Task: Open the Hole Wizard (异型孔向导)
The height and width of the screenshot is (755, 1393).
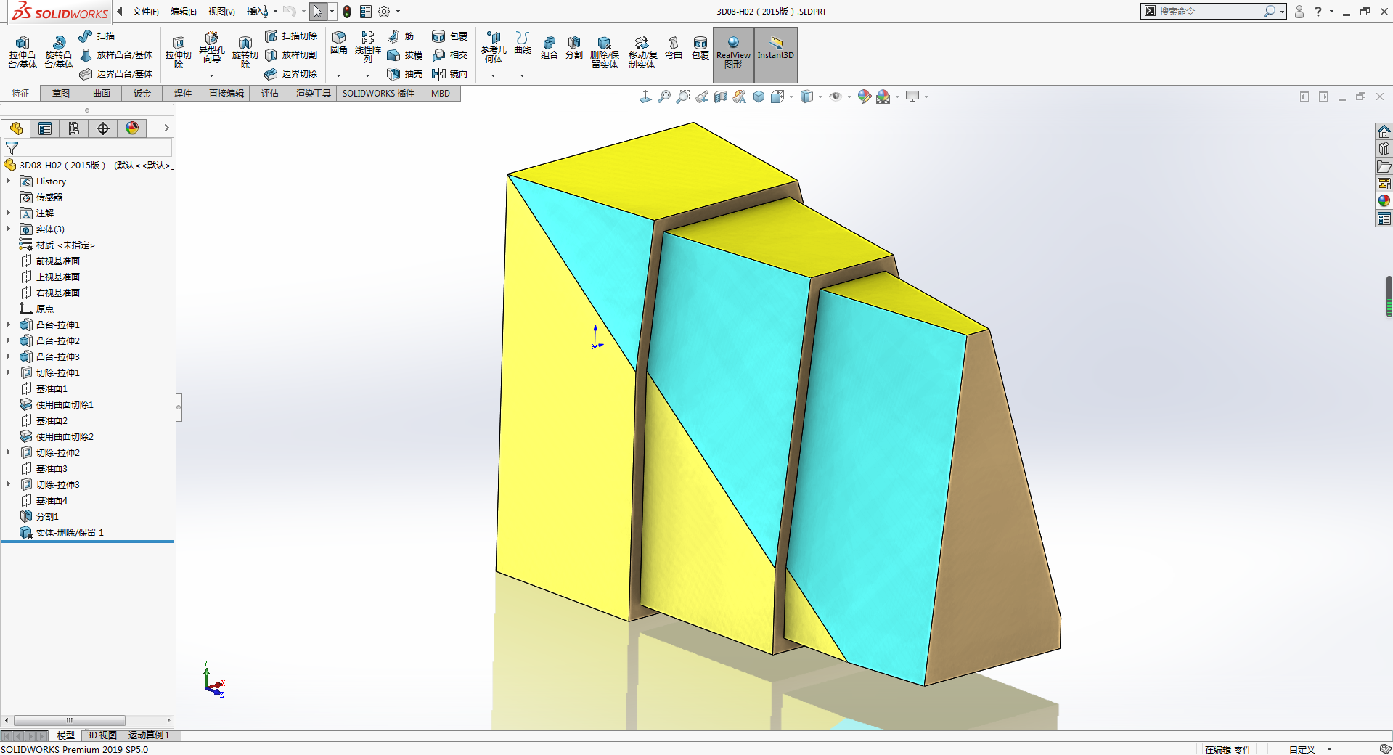Action: click(211, 48)
